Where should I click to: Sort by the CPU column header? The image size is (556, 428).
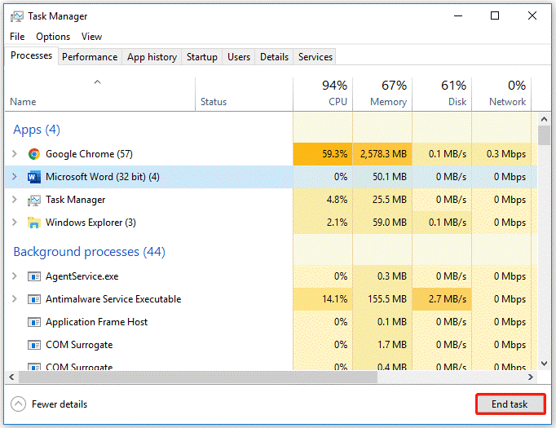(x=323, y=94)
